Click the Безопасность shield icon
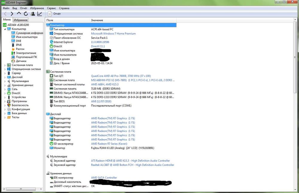The height and width of the screenshot is (193, 299). tap(9, 105)
